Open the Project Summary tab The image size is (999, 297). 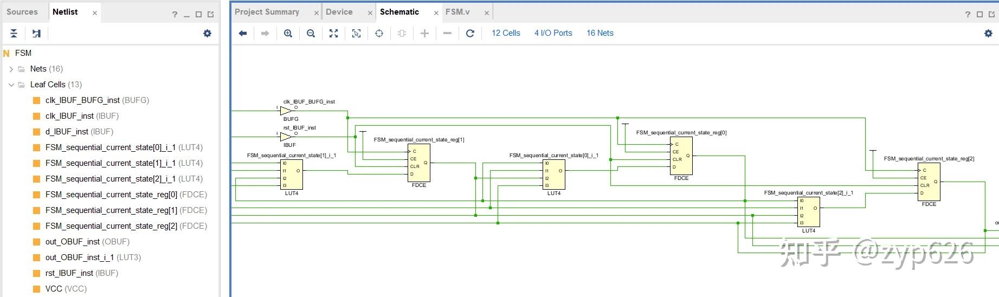[267, 12]
